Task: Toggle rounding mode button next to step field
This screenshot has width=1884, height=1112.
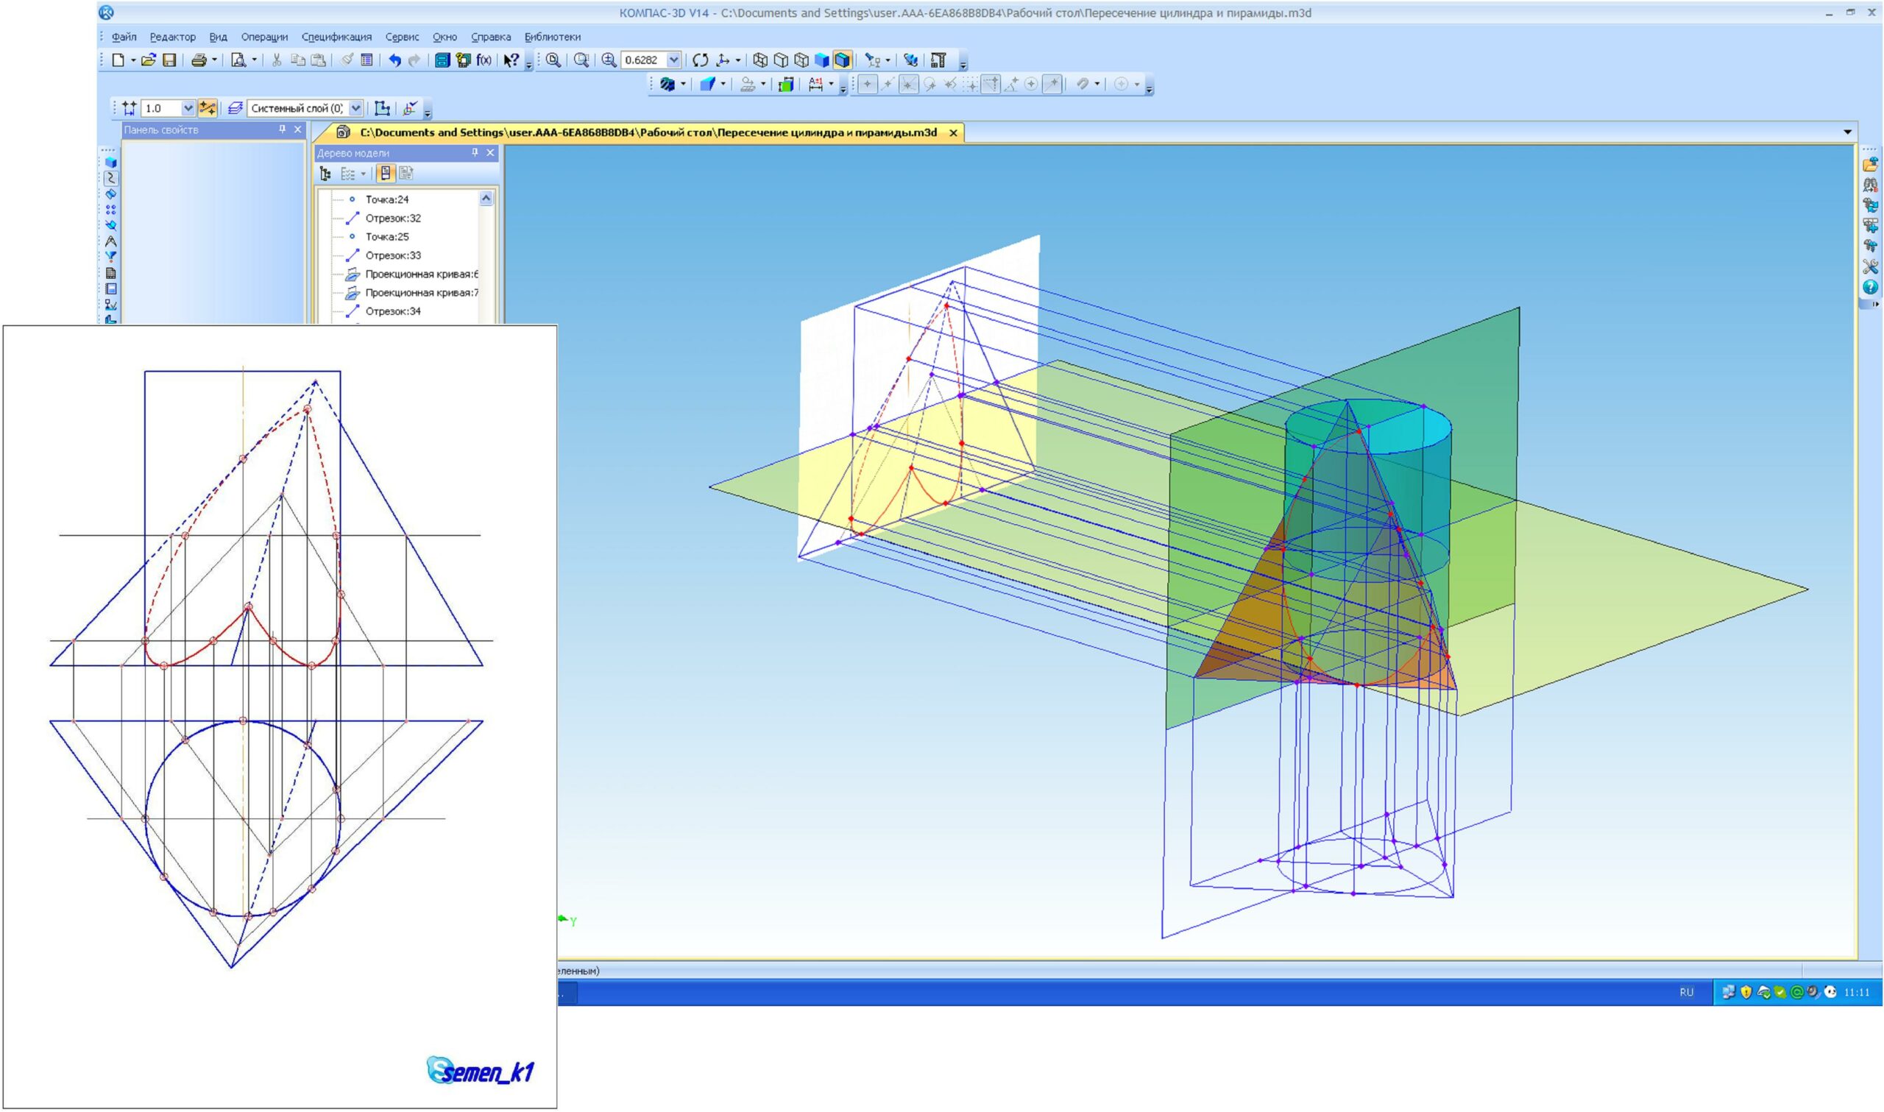Action: coord(208,108)
